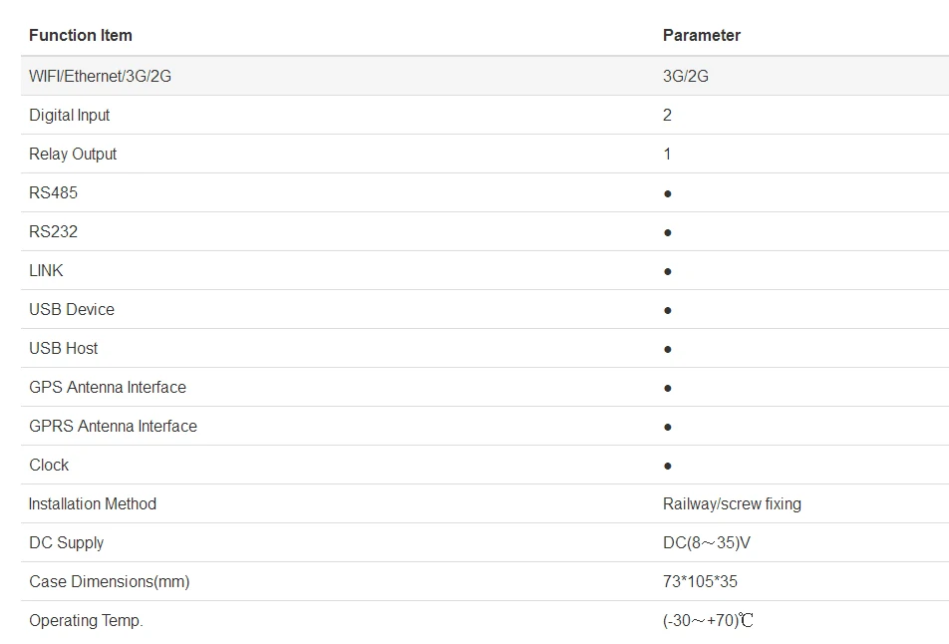Select the (-30~+70)℃ temperature value
The width and height of the screenshot is (949, 644).
tap(708, 620)
